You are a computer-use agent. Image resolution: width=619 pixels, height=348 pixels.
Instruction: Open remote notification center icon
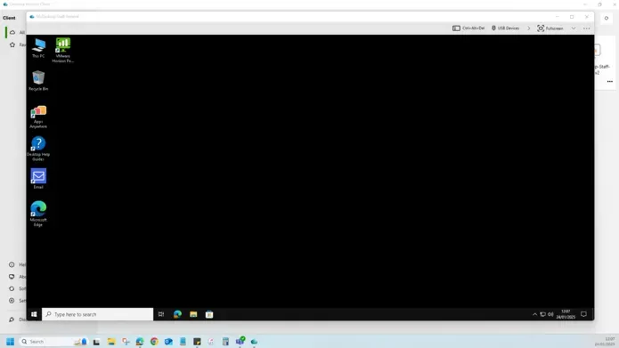584,314
